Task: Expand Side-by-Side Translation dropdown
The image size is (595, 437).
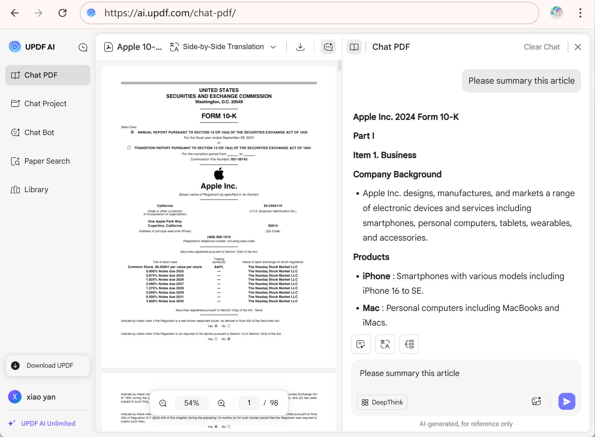Action: click(273, 47)
